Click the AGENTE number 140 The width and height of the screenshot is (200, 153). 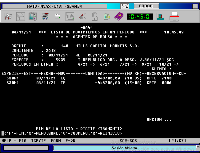coord(64,46)
